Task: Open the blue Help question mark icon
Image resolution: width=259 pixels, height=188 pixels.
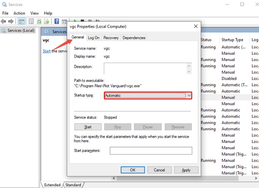Action: [57, 21]
